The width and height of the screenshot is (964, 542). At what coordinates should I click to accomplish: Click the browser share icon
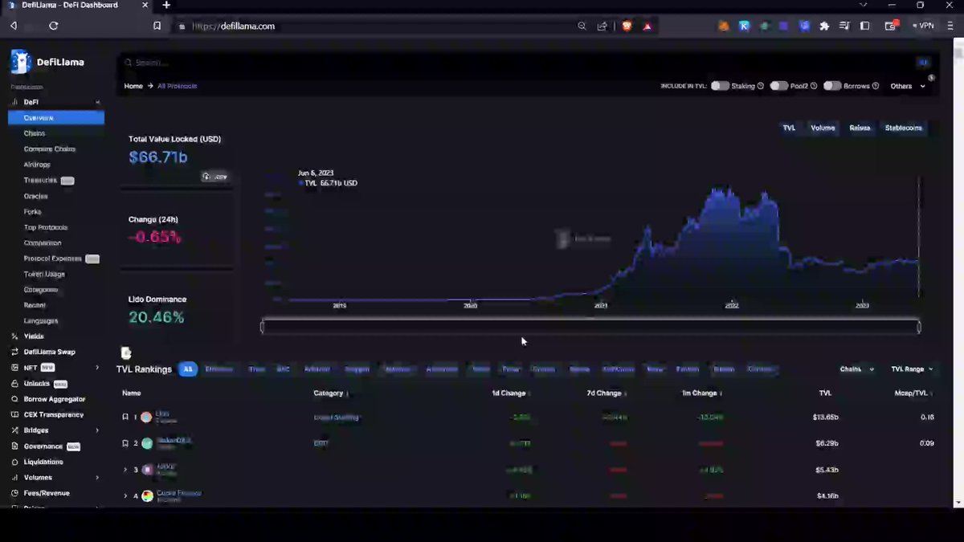[x=602, y=26]
